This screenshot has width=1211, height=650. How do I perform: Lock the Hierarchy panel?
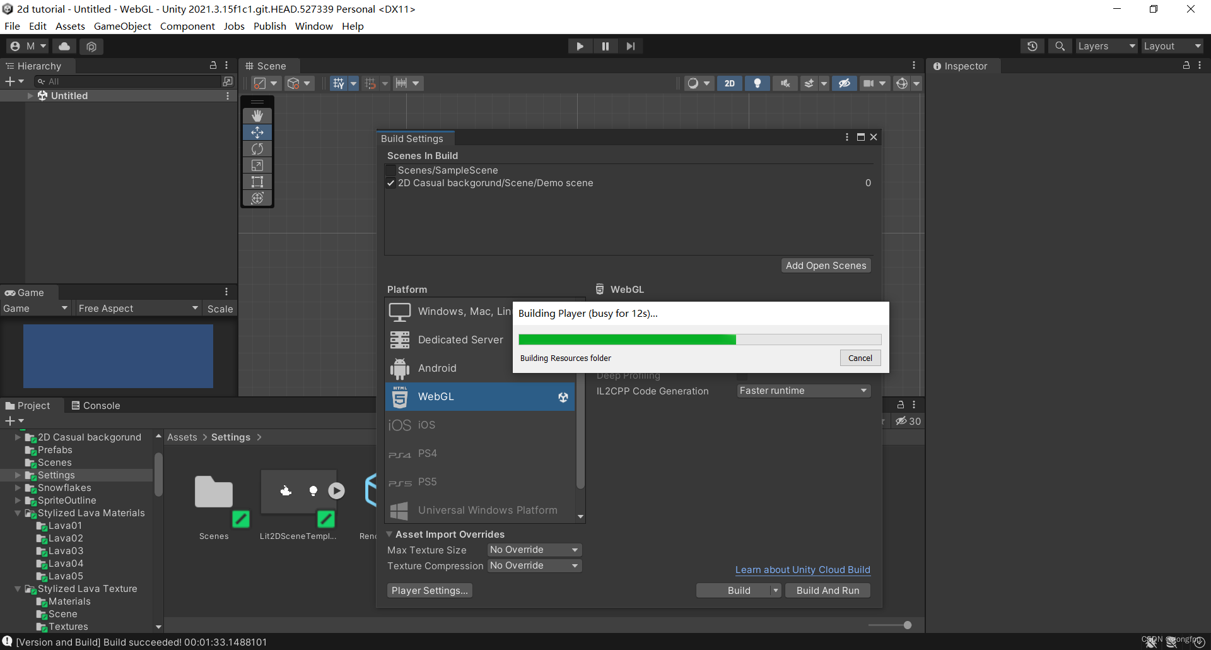[x=213, y=66]
